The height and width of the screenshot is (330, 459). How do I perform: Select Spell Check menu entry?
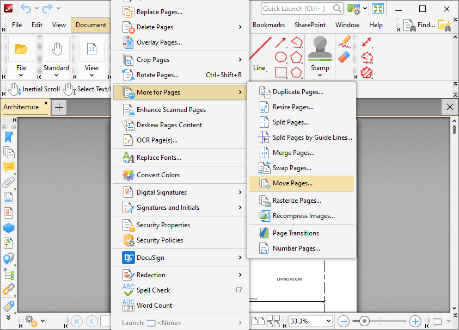[x=181, y=290]
